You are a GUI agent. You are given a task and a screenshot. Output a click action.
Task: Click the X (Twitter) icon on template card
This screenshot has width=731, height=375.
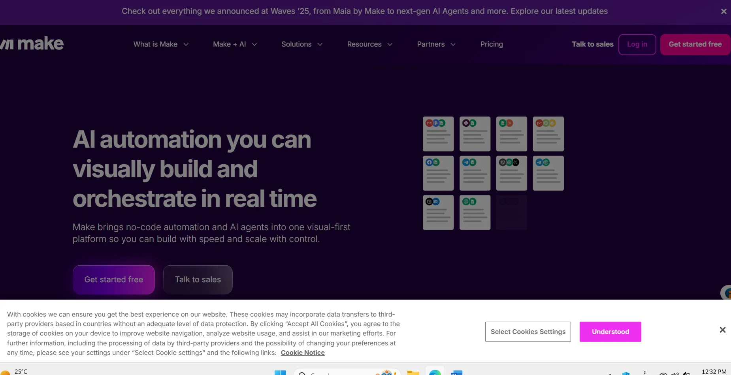coord(516,162)
